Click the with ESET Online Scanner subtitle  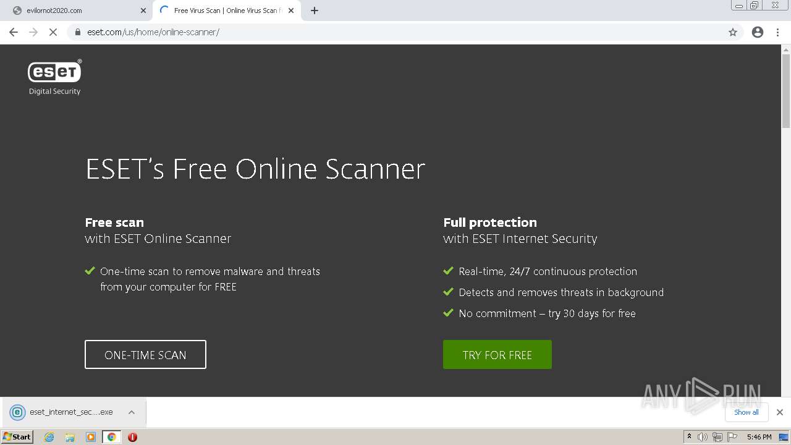158,239
